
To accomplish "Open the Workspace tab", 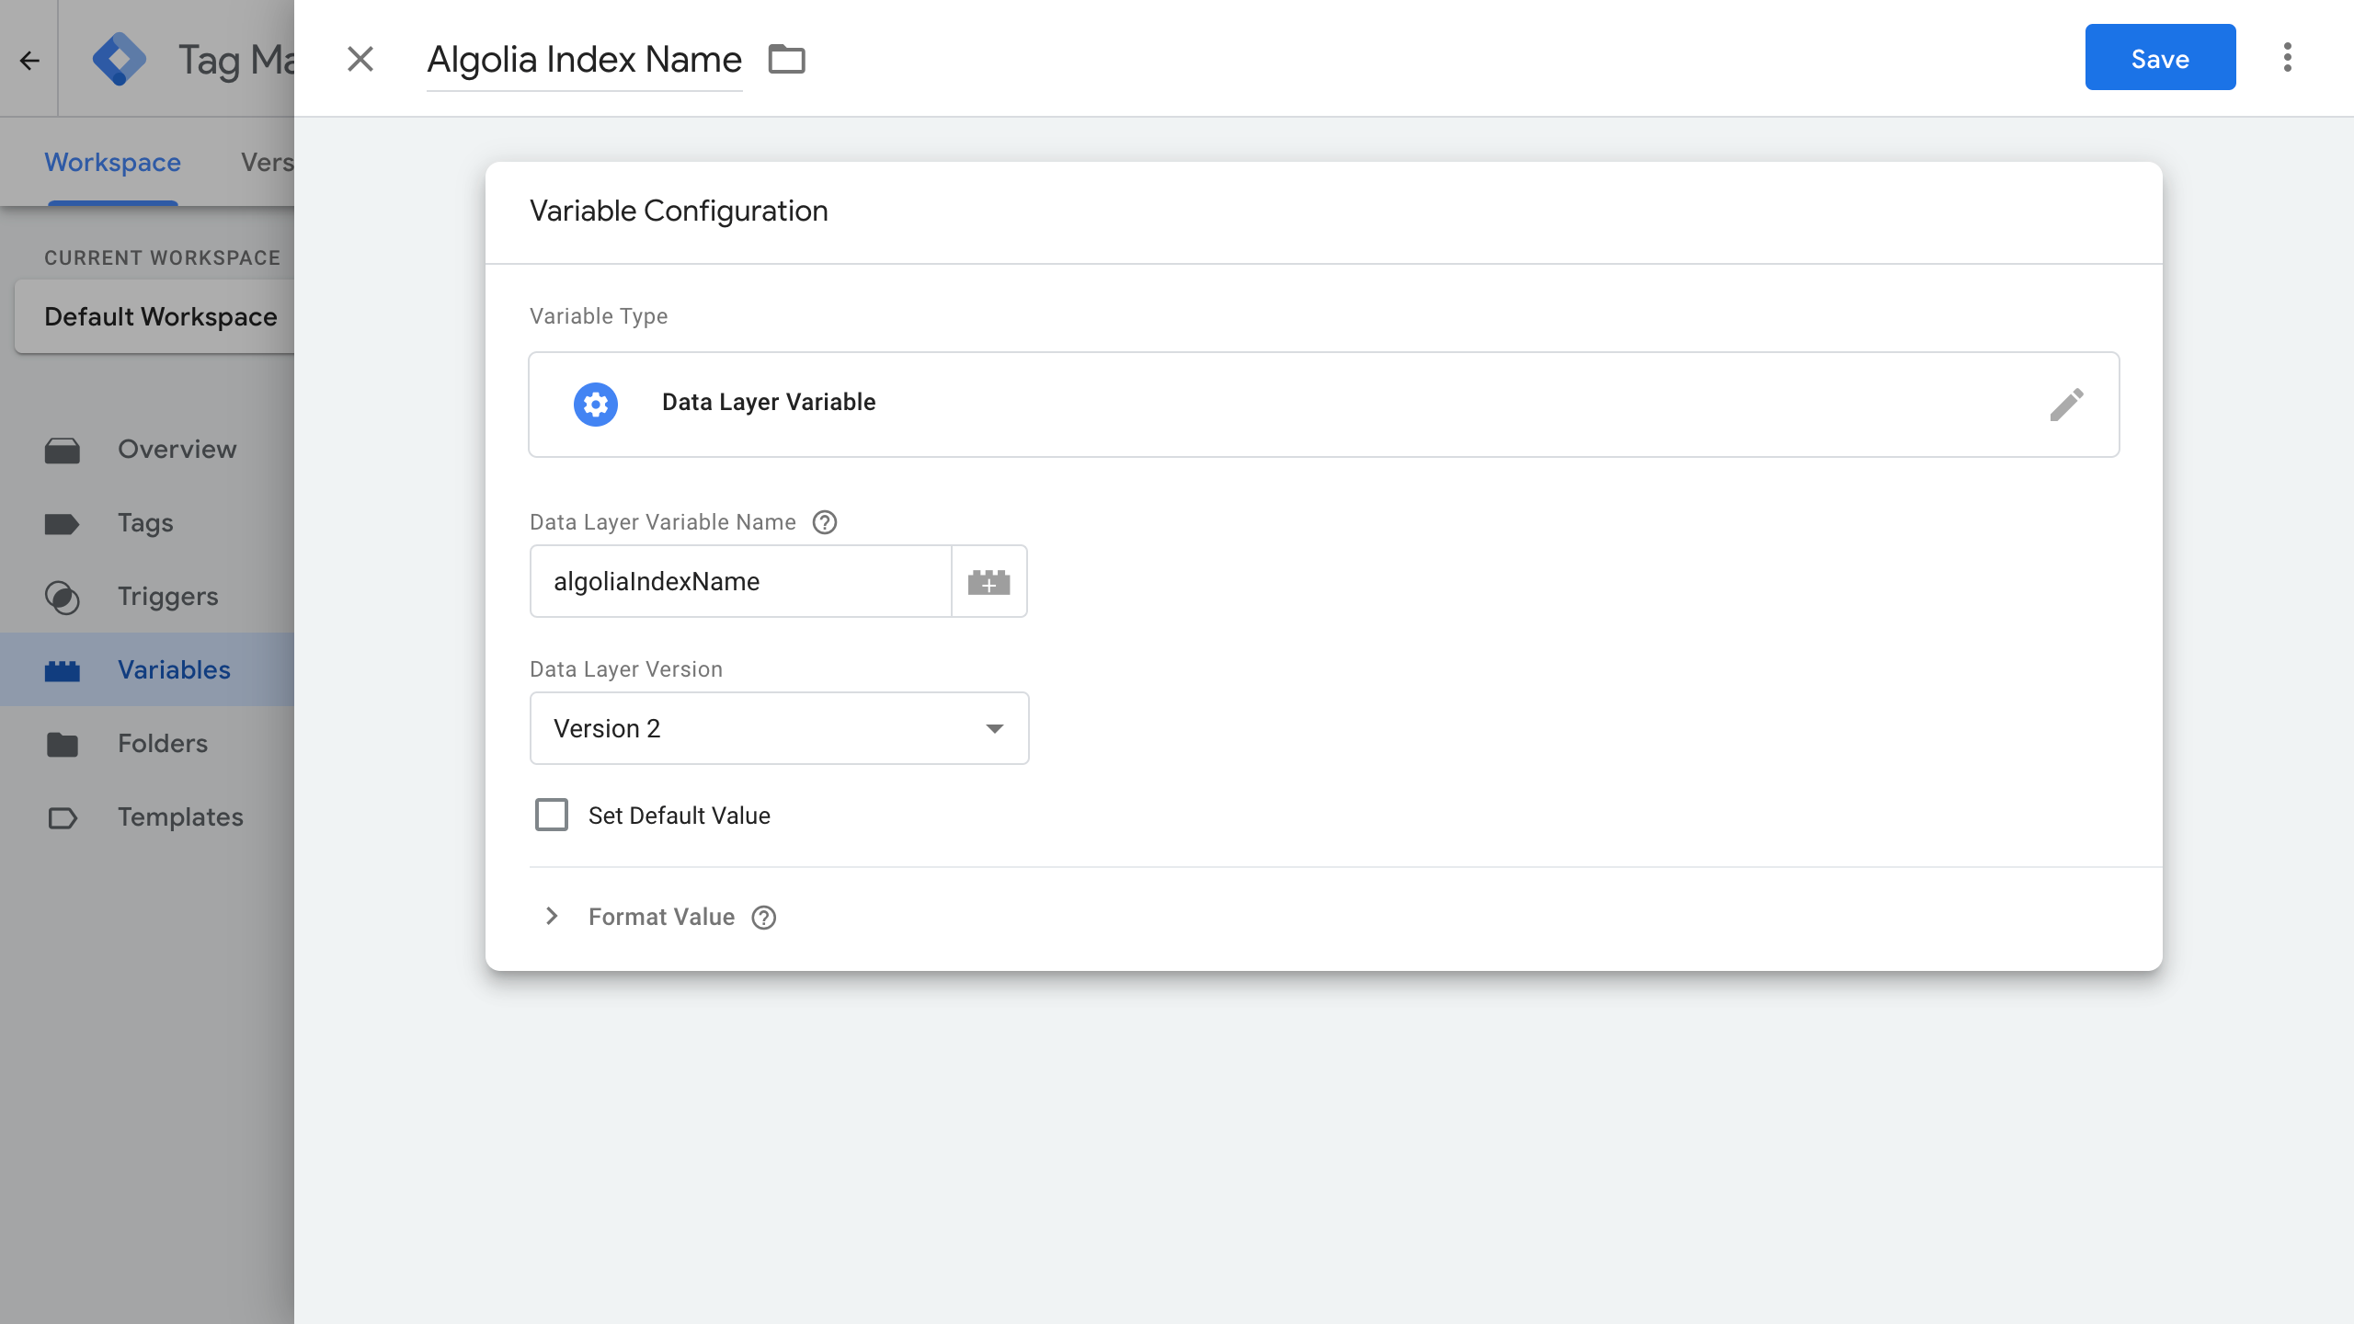I will pos(113,162).
